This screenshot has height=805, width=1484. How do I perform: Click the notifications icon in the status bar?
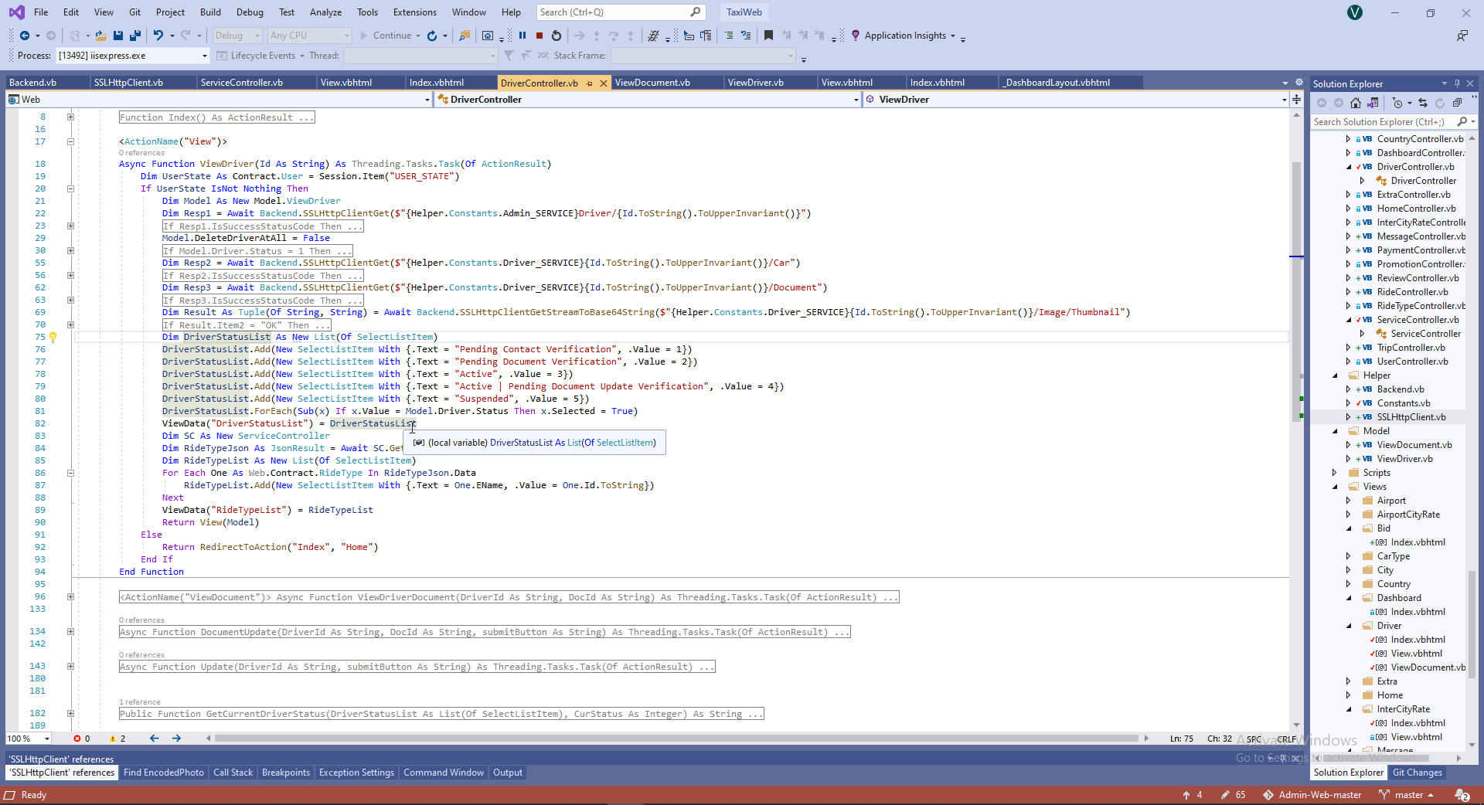pos(1462,795)
